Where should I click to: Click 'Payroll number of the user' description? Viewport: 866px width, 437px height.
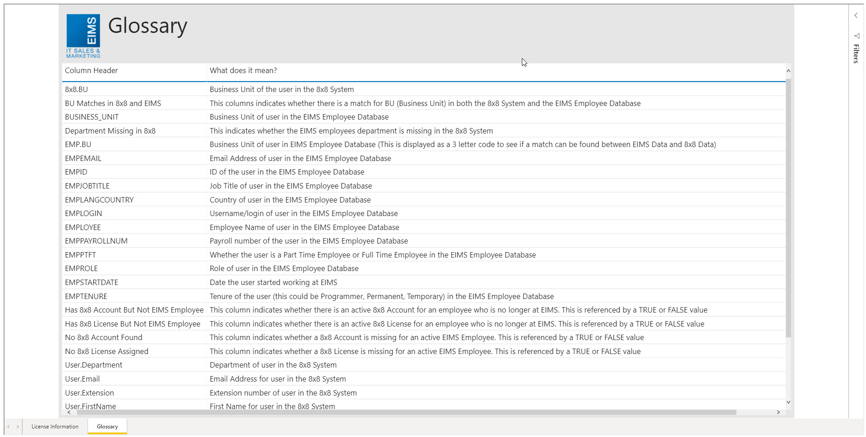tap(309, 241)
